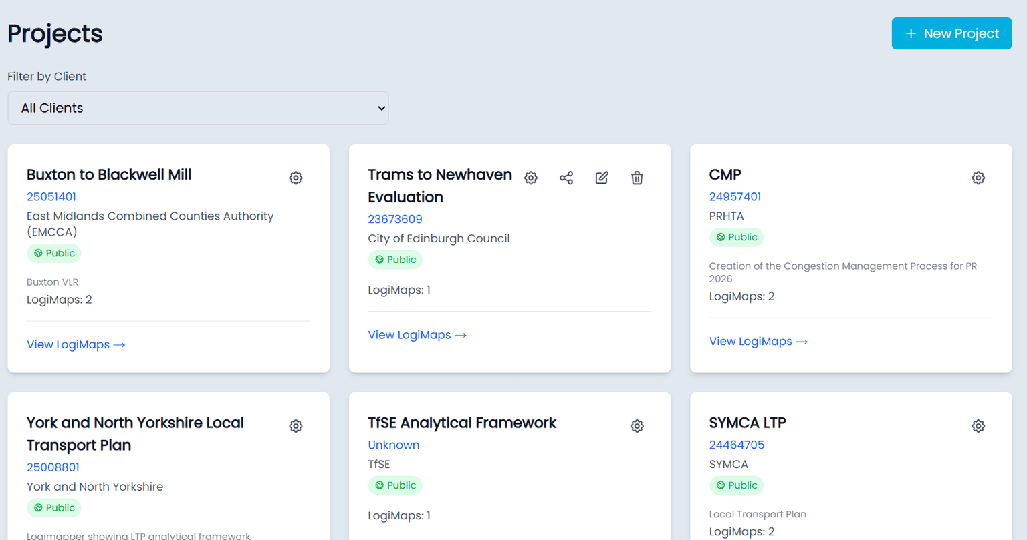The image size is (1027, 540).
Task: Share the Trams to Newhaven Evaluation project
Action: (x=566, y=178)
